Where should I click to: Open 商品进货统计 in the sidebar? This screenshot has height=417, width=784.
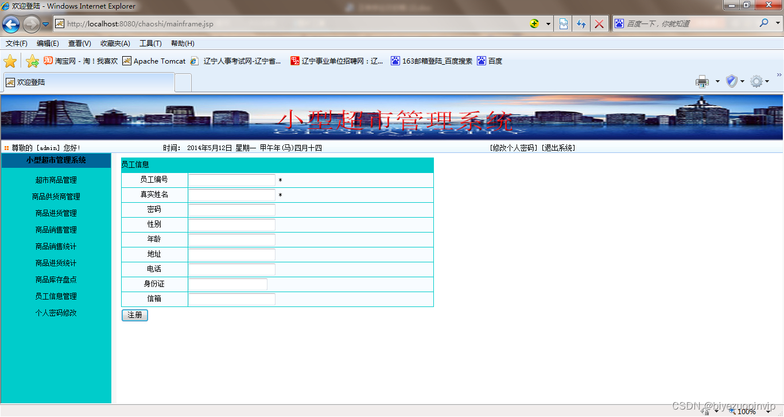pyautogui.click(x=56, y=263)
